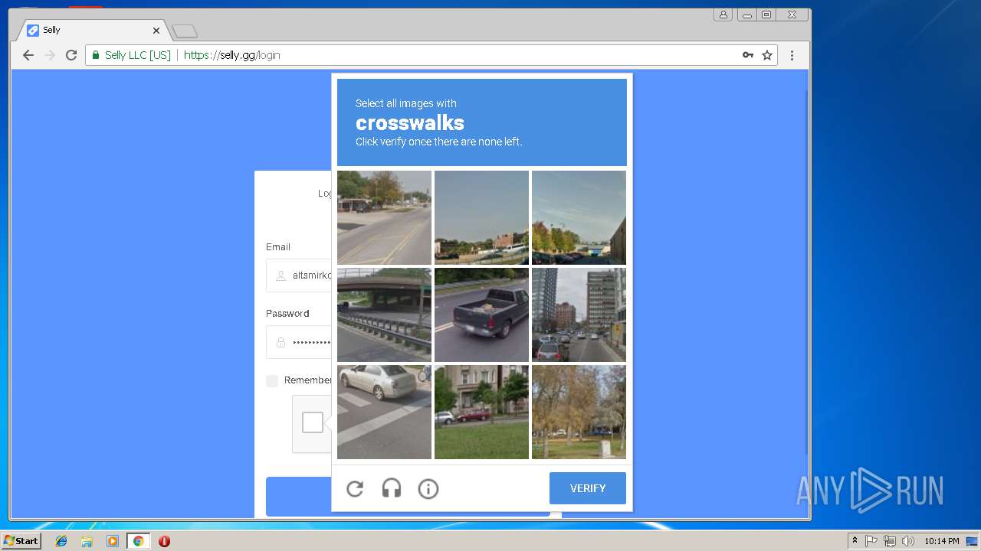Select image of red car by house
This screenshot has width=981, height=551.
tap(481, 412)
